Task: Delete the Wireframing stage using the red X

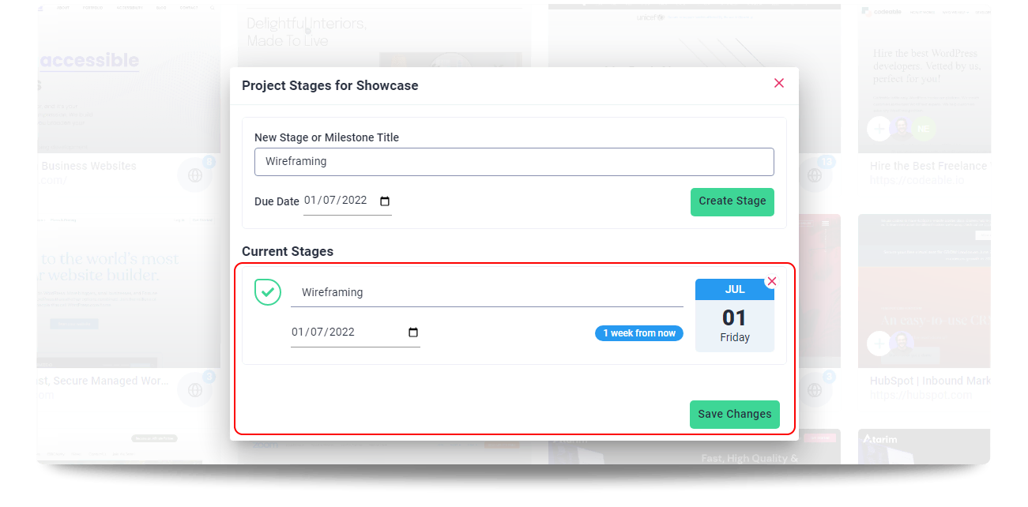Action: tap(772, 281)
